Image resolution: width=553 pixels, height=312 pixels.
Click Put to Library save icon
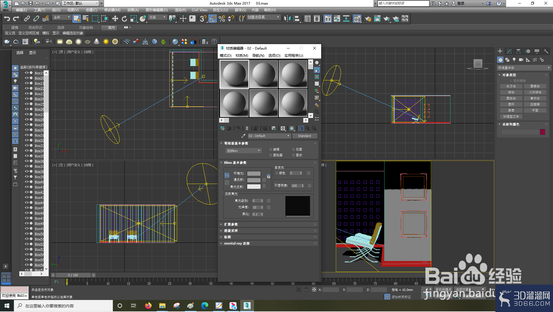274,128
